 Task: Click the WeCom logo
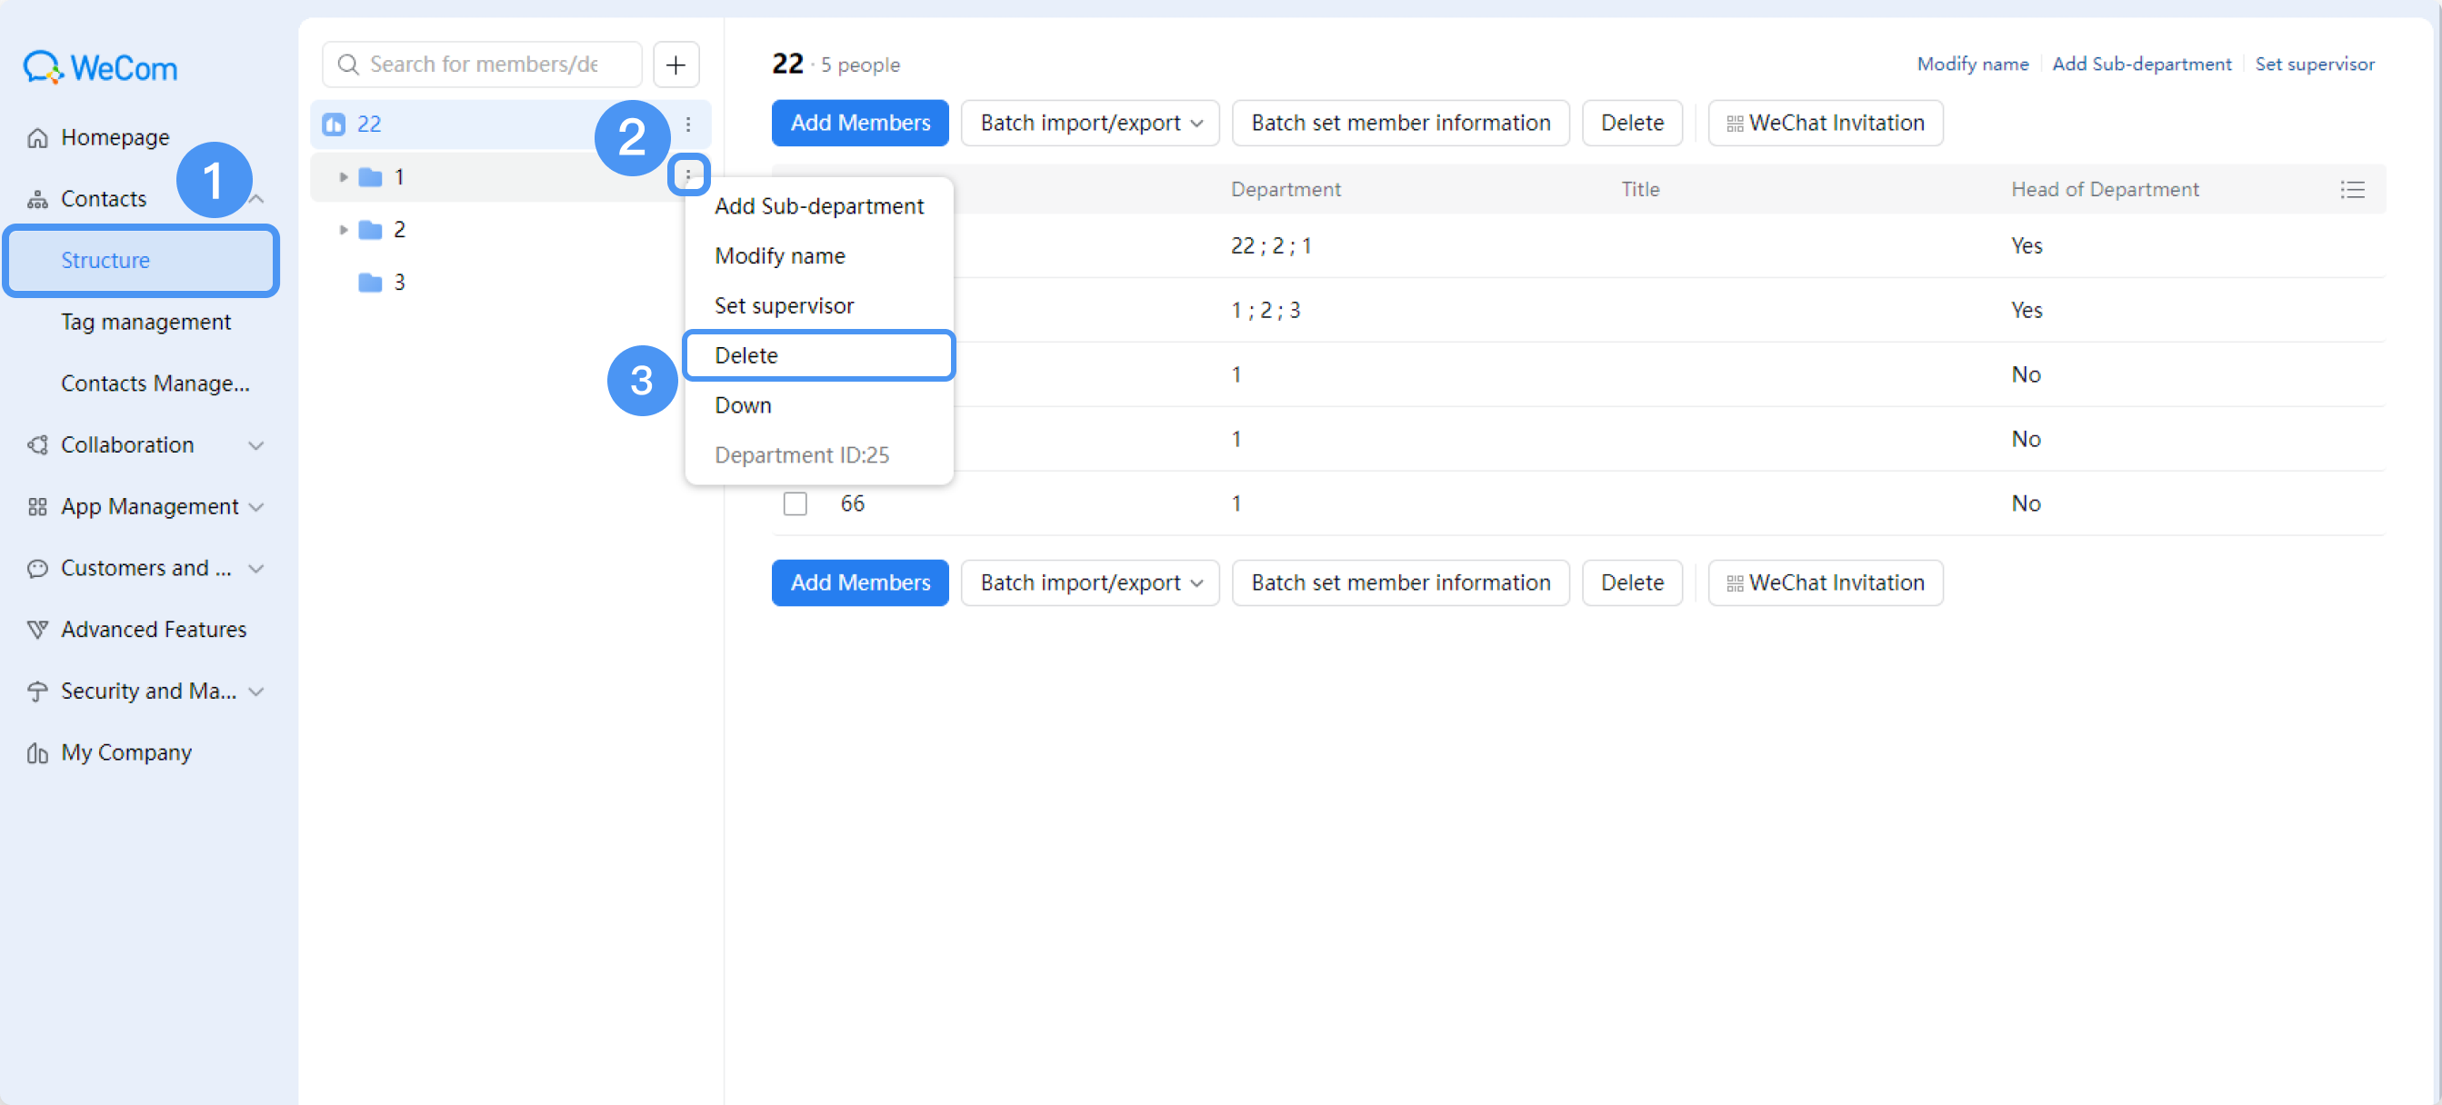point(101,67)
